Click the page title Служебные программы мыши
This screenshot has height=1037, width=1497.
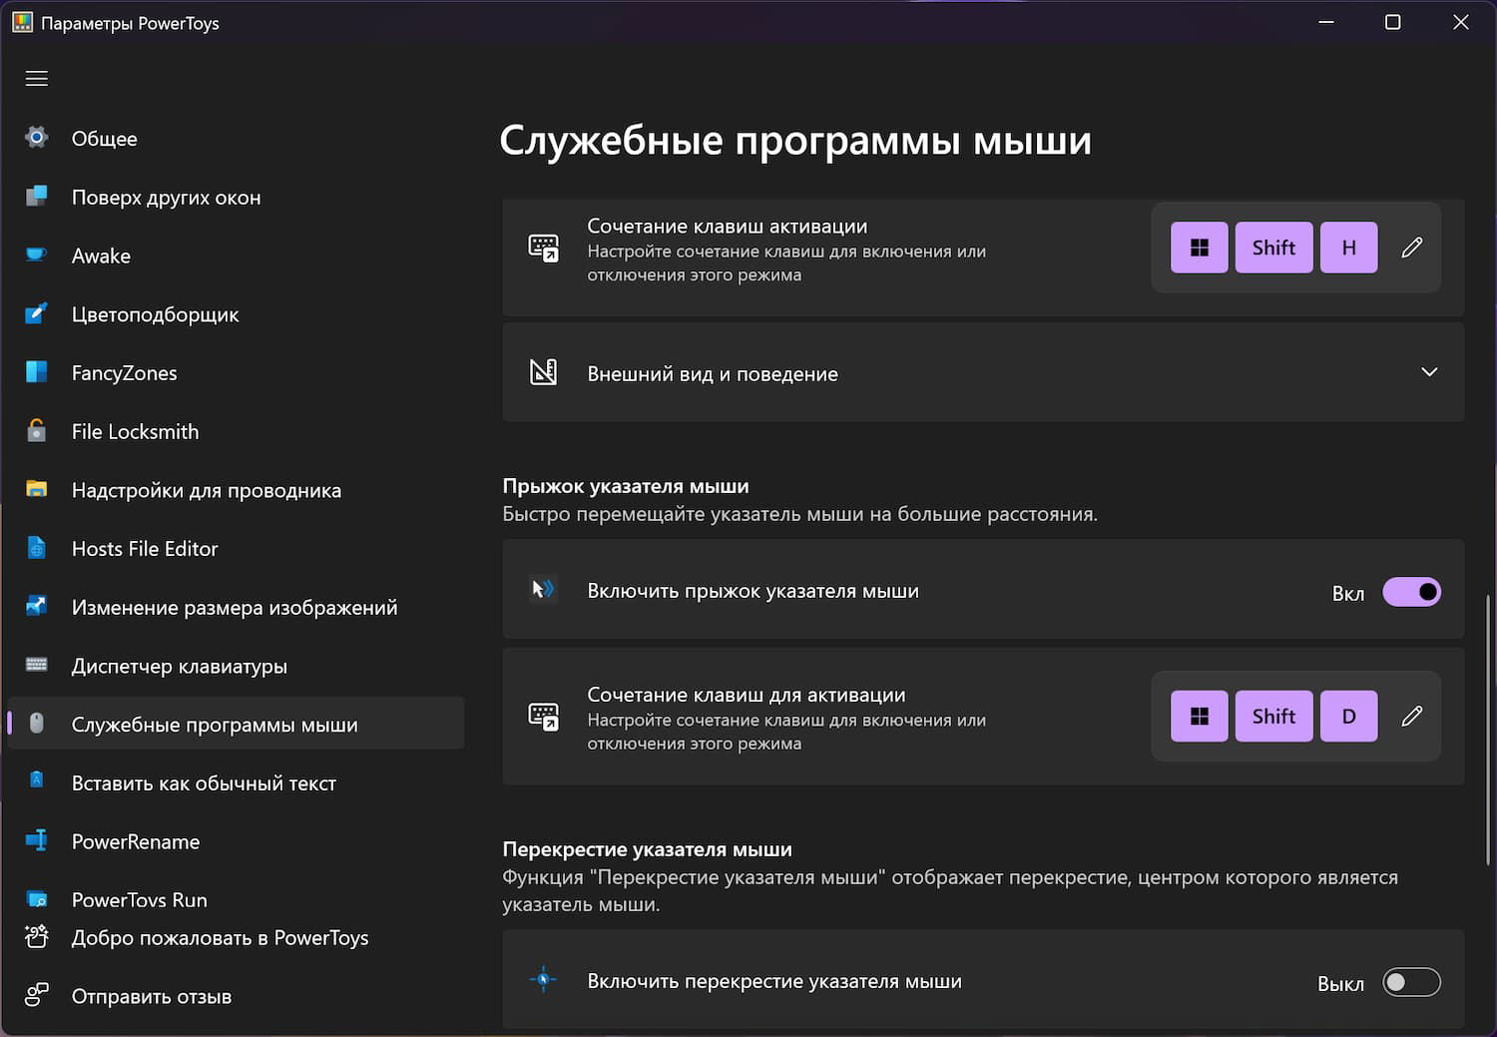click(x=794, y=140)
